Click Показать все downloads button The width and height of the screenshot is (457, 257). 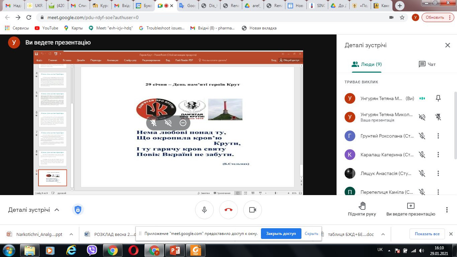pos(427,234)
